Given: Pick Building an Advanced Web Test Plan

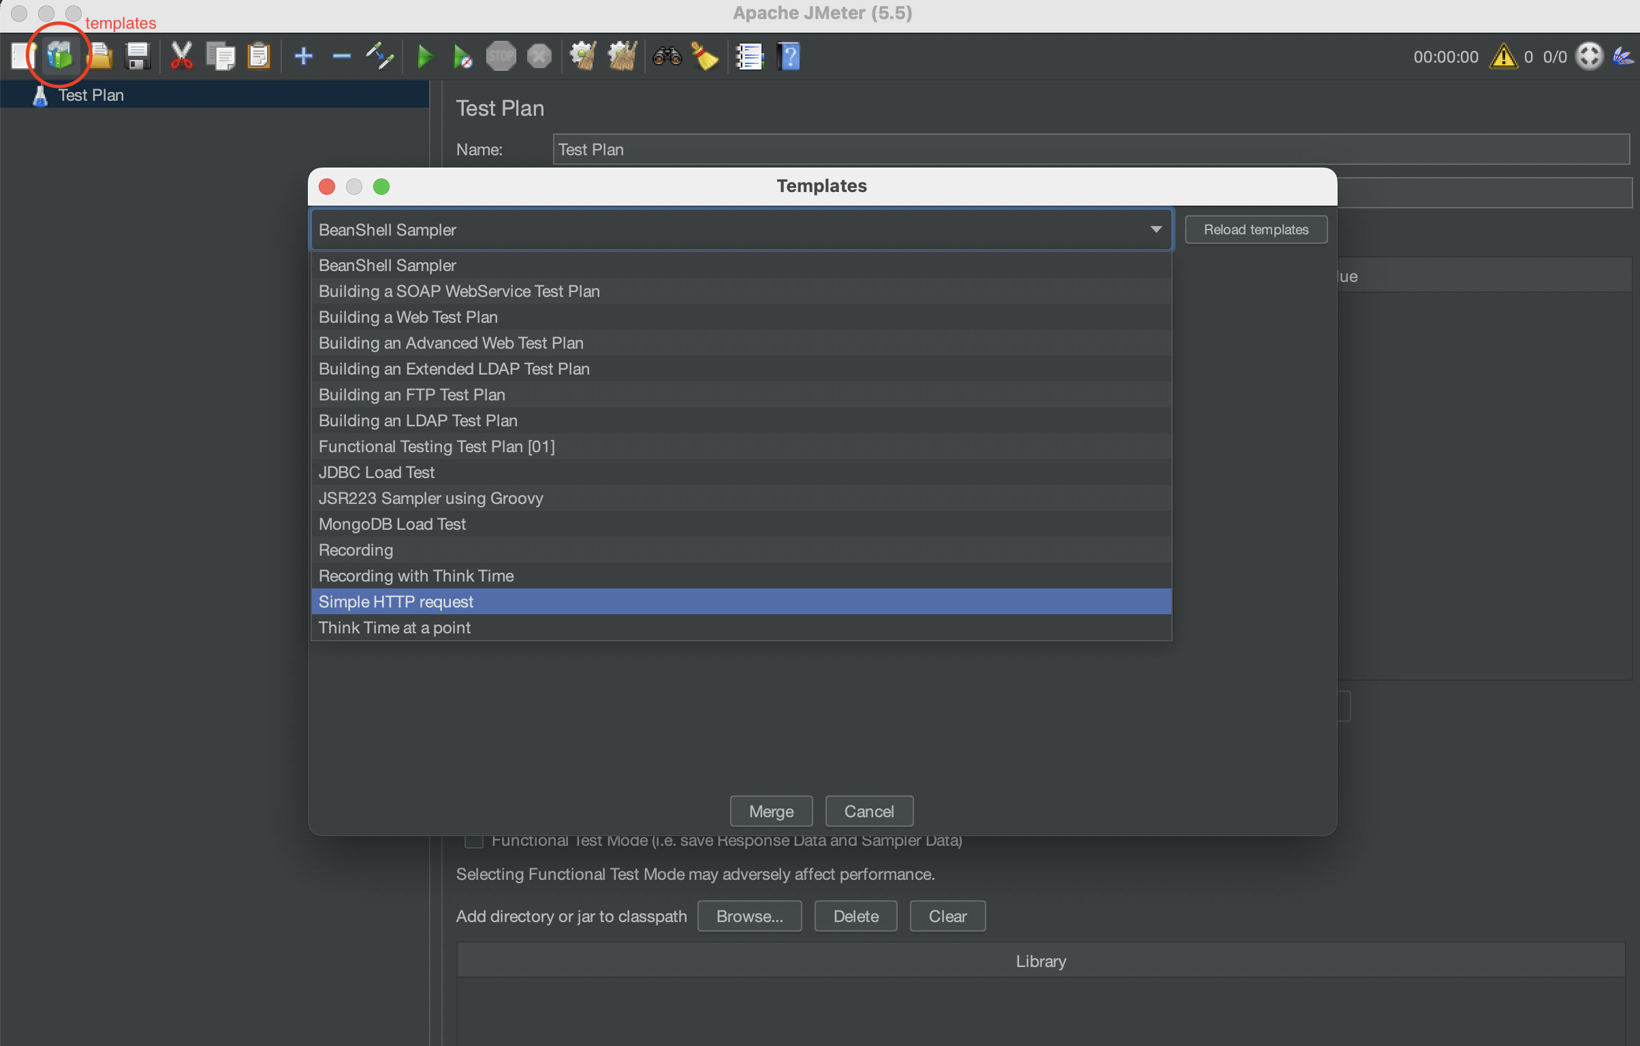Looking at the screenshot, I should click(x=741, y=343).
